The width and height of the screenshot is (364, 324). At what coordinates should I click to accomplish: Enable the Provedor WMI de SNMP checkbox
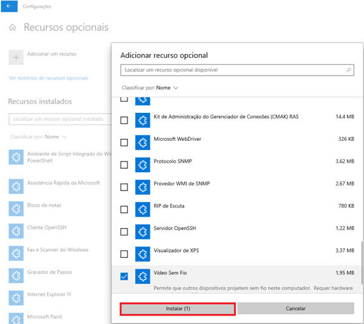pyautogui.click(x=124, y=187)
